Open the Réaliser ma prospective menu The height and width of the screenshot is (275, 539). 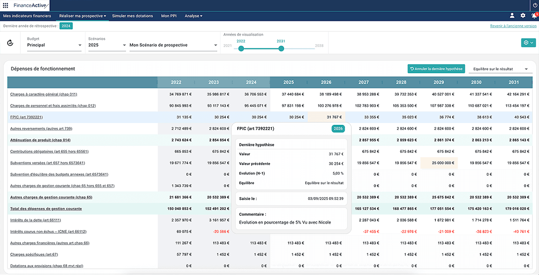click(82, 16)
